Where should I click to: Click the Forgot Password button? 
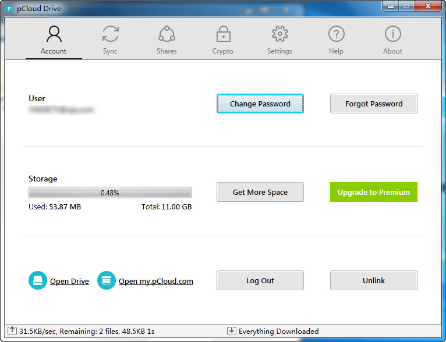(373, 104)
